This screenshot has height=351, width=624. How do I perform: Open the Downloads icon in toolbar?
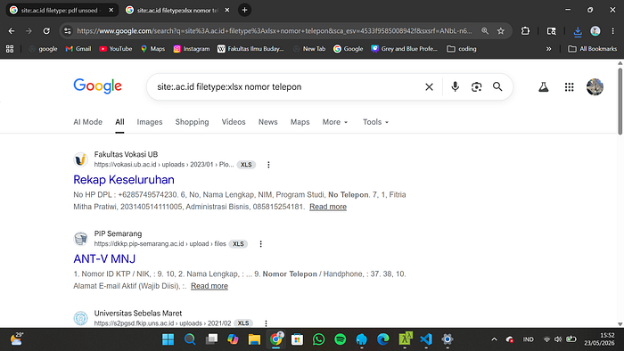click(x=578, y=31)
